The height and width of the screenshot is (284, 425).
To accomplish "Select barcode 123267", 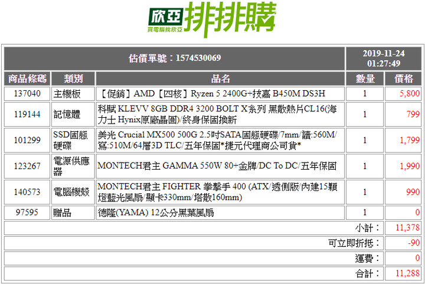I will [x=27, y=166].
